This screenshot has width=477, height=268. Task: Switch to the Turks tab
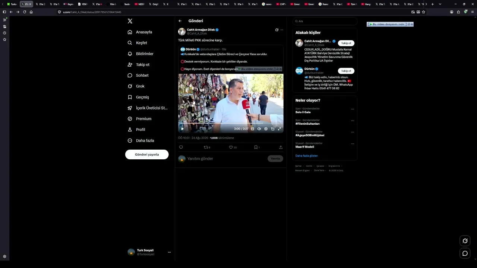point(12,4)
